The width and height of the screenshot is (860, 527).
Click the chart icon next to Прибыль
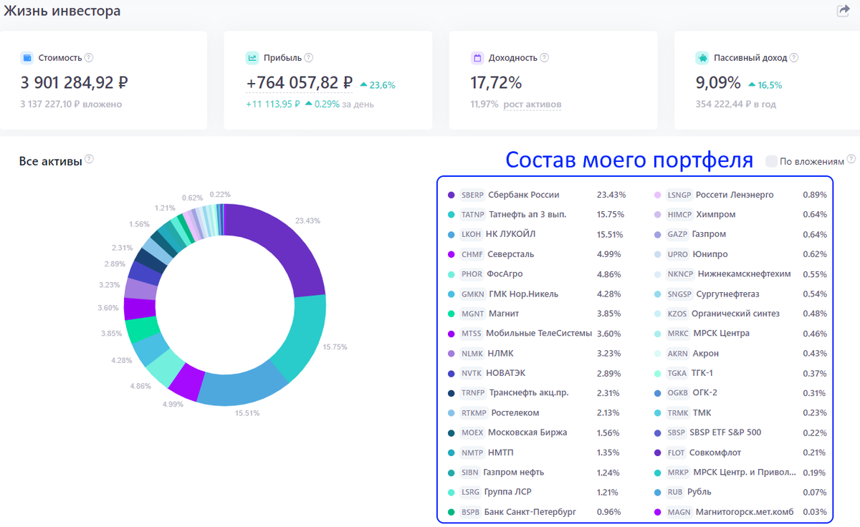(x=252, y=58)
